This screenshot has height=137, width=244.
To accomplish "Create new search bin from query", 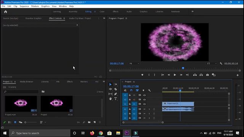I will coord(43,92).
